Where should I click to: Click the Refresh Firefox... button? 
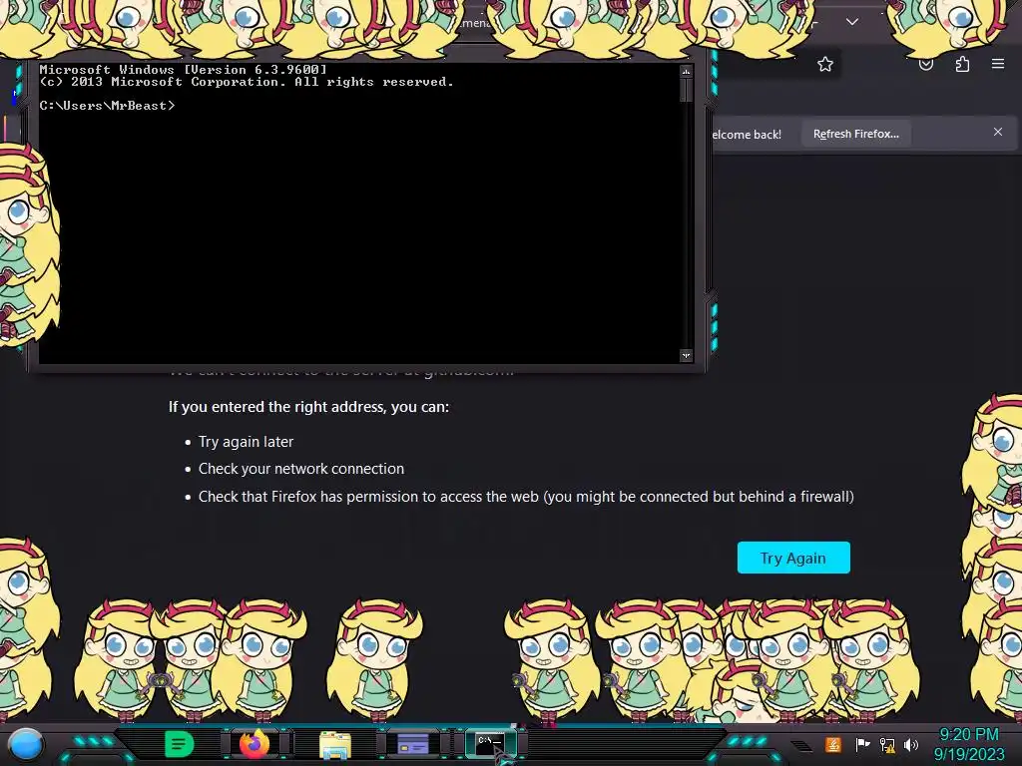pos(855,134)
